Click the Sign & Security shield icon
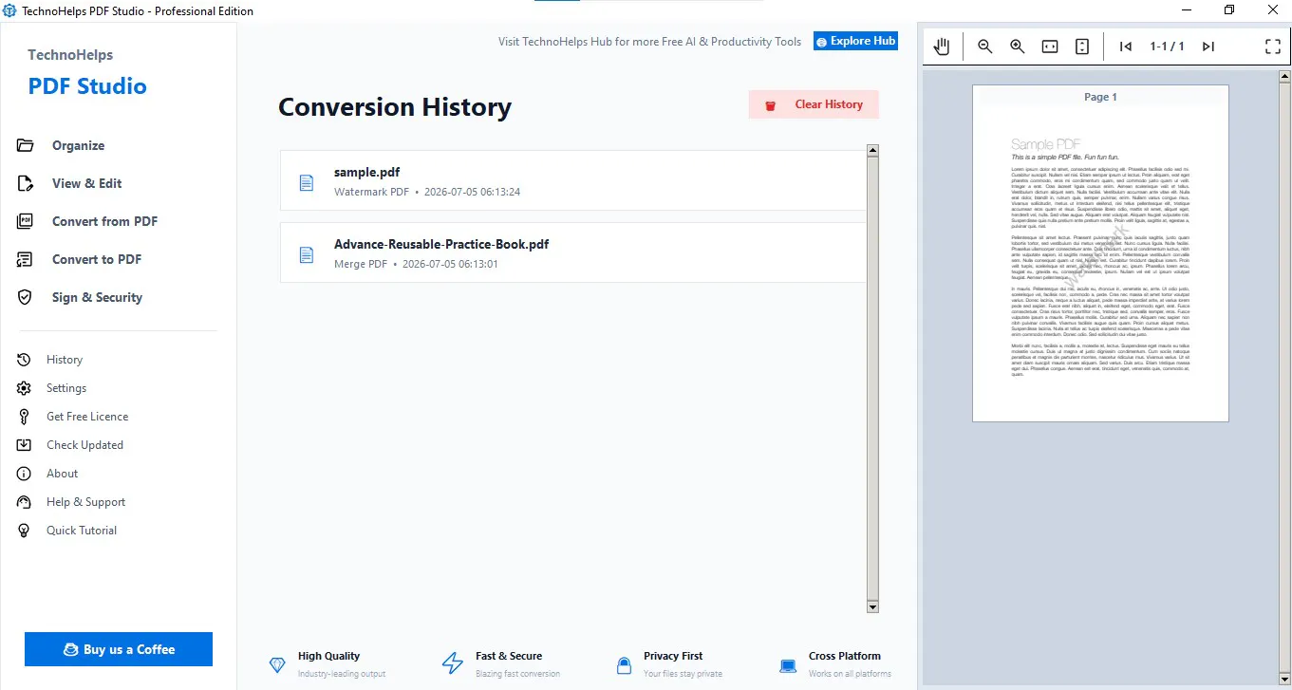The width and height of the screenshot is (1292, 690). click(26, 297)
